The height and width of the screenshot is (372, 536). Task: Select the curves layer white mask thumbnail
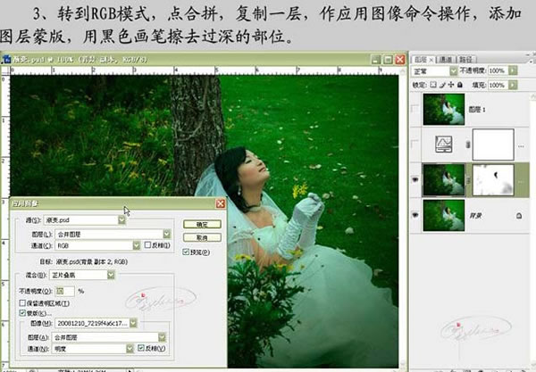pyautogui.click(x=493, y=145)
